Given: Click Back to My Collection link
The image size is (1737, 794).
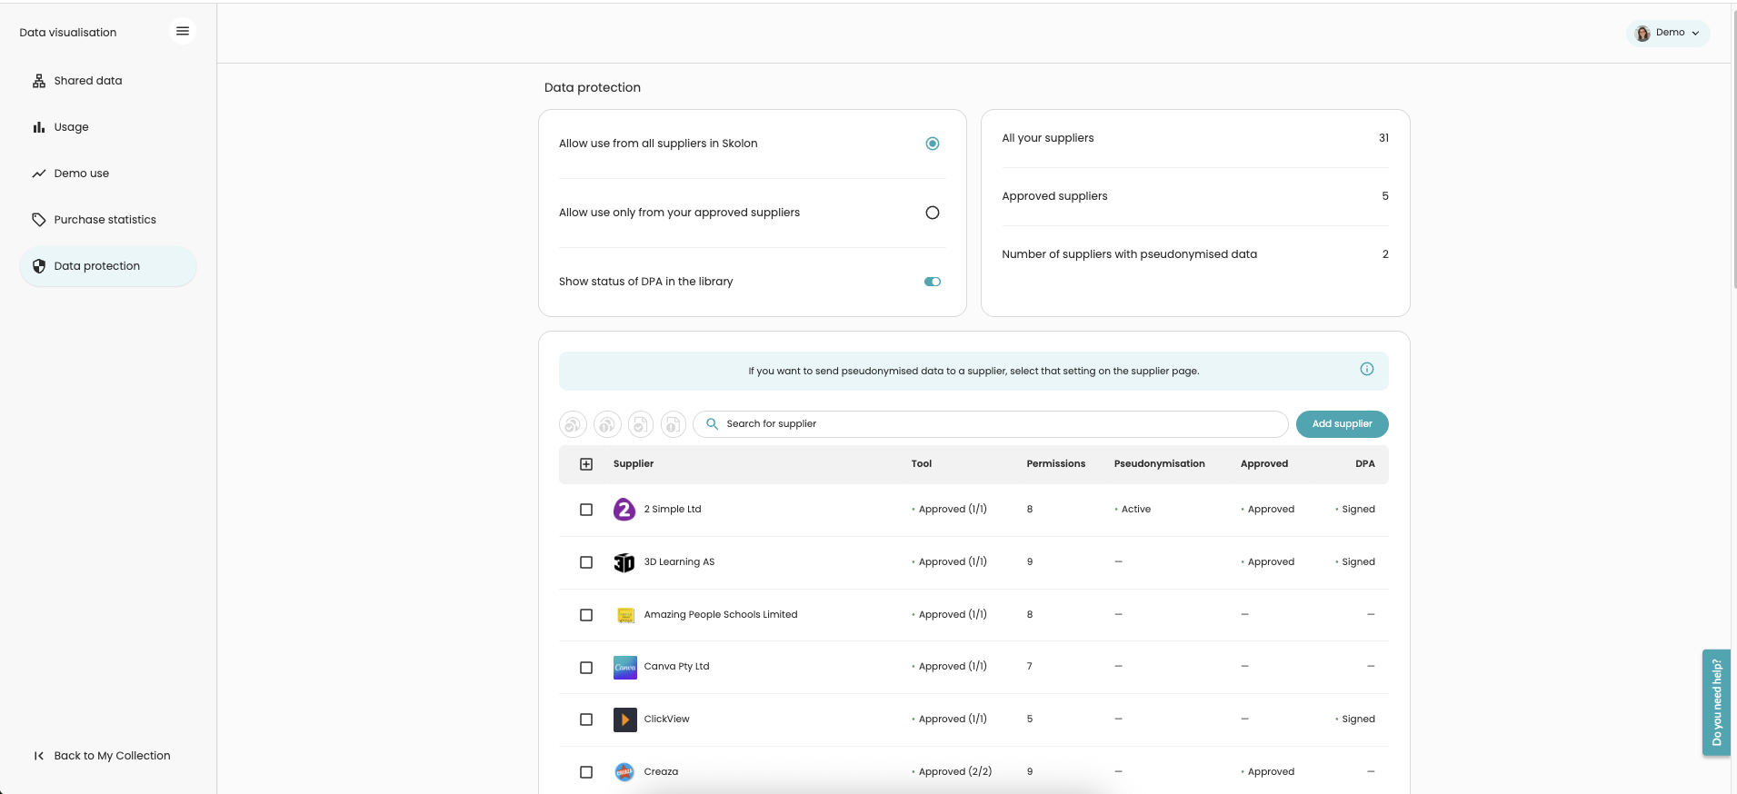Looking at the screenshot, I should point(111,756).
